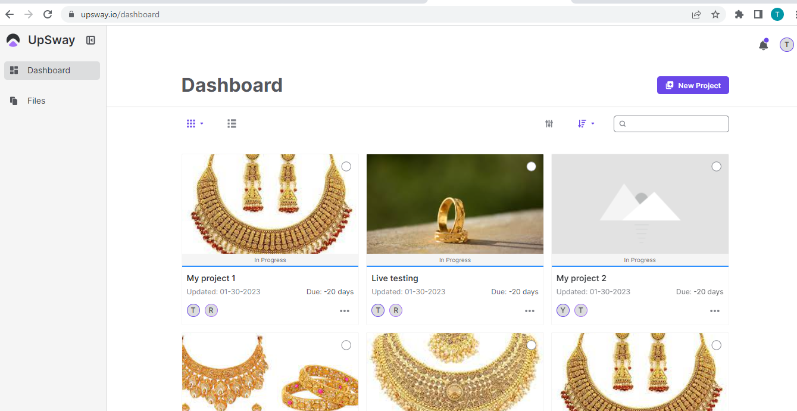Open the notifications bell

763,45
